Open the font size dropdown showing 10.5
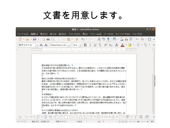 click(80, 45)
